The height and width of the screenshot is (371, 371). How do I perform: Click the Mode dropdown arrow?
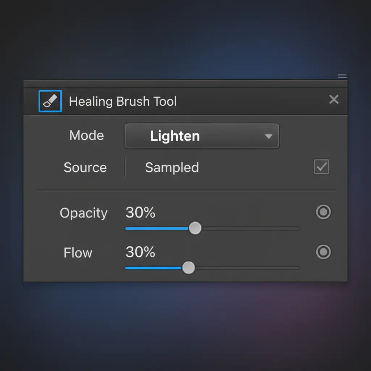click(x=268, y=137)
